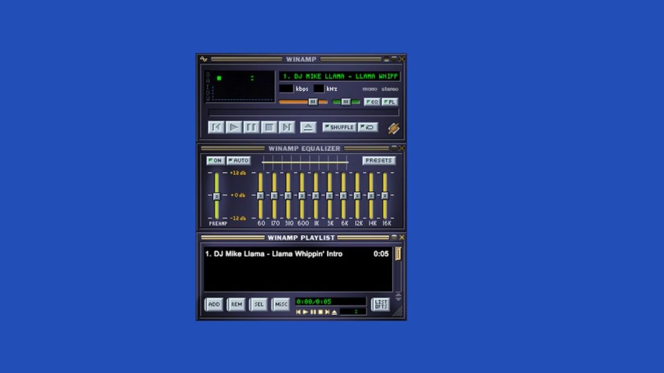Click the 12K equalizer band slider

[x=357, y=196]
